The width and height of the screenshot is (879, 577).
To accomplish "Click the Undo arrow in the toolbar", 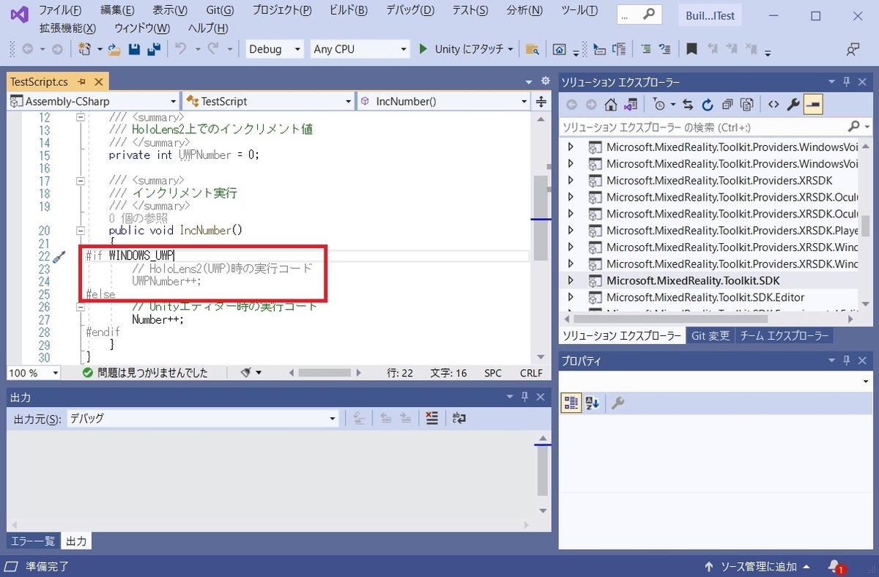I will 180,49.
